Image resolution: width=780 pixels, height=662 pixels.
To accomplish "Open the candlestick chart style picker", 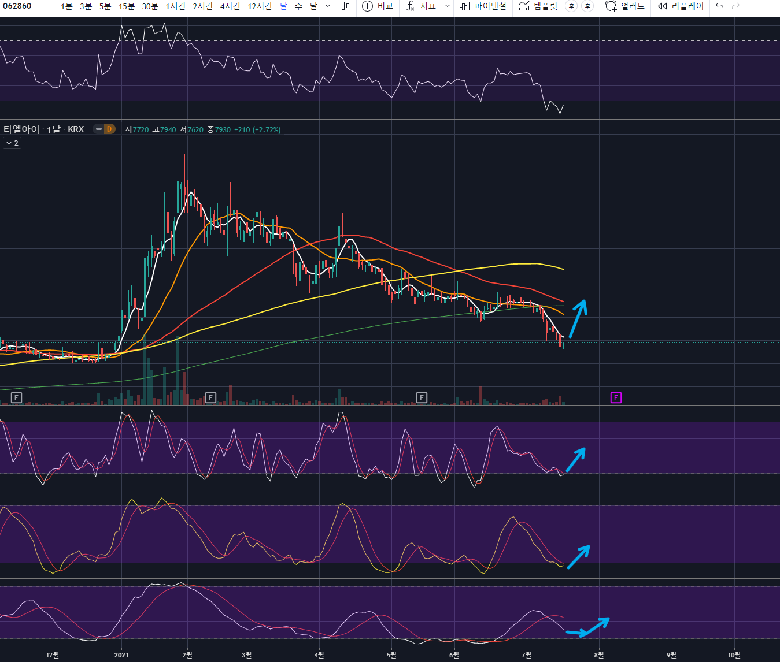I will click(x=345, y=6).
